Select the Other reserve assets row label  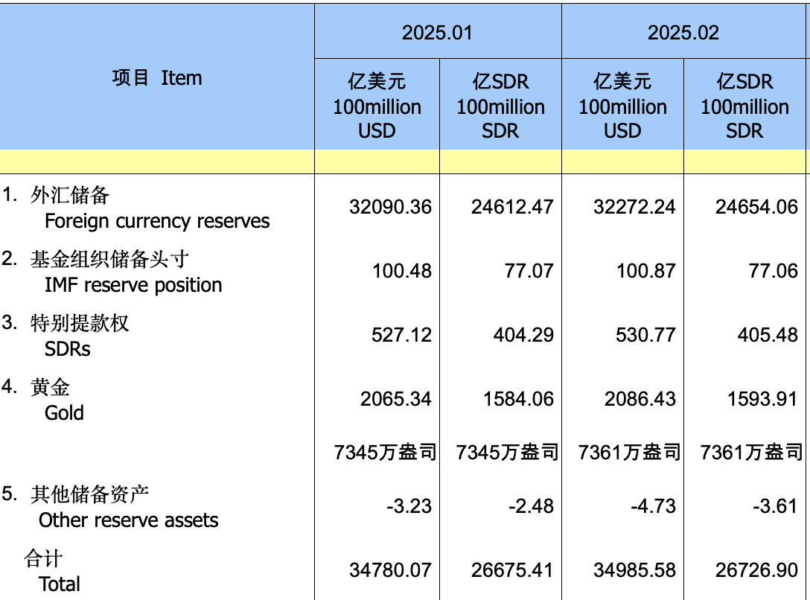pyautogui.click(x=128, y=520)
